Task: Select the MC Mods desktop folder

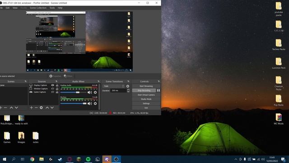Action: 279,119
